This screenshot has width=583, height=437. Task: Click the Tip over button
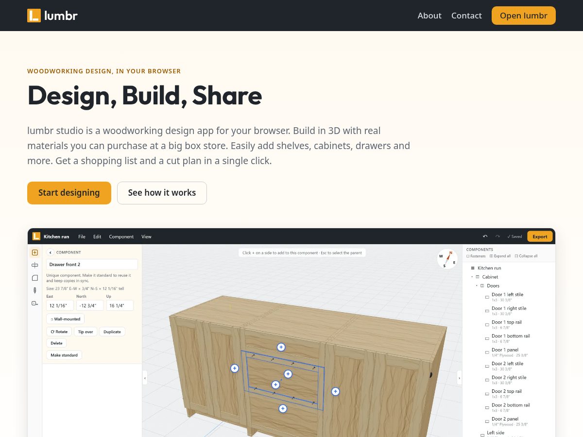coord(86,332)
